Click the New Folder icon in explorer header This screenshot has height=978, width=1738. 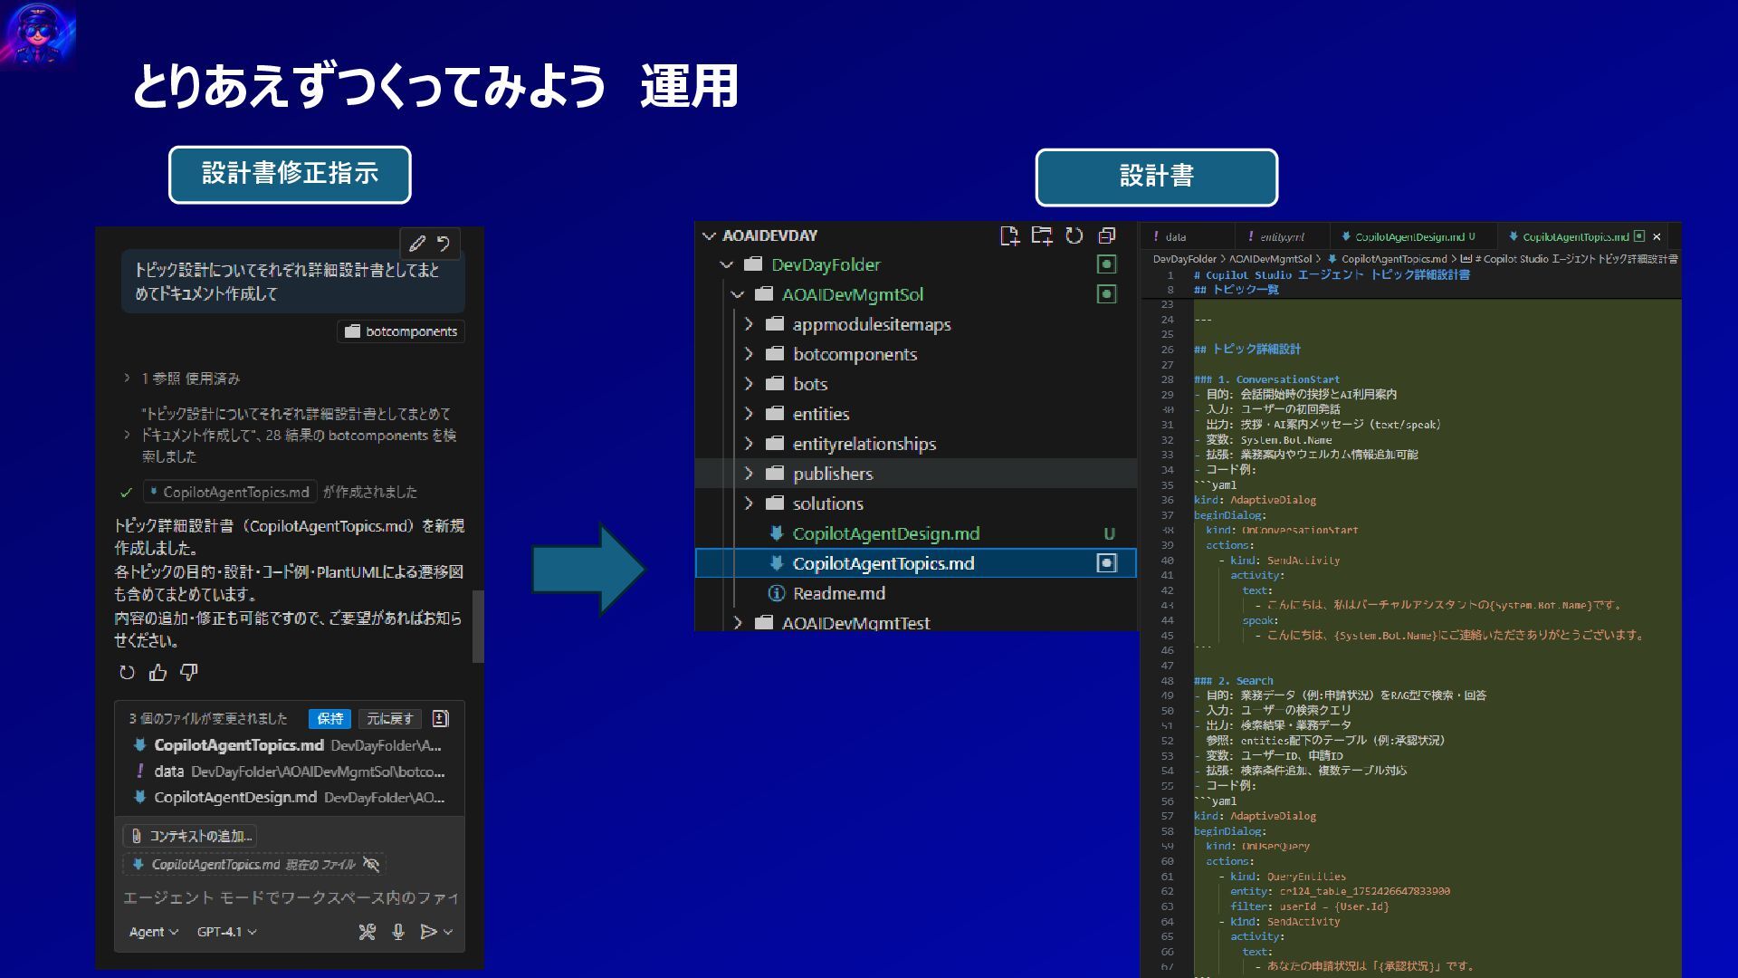click(1042, 236)
